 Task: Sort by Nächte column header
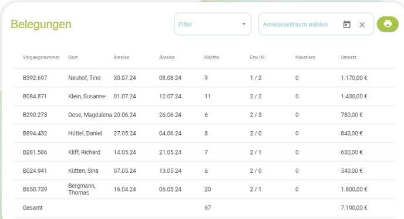coord(212,57)
